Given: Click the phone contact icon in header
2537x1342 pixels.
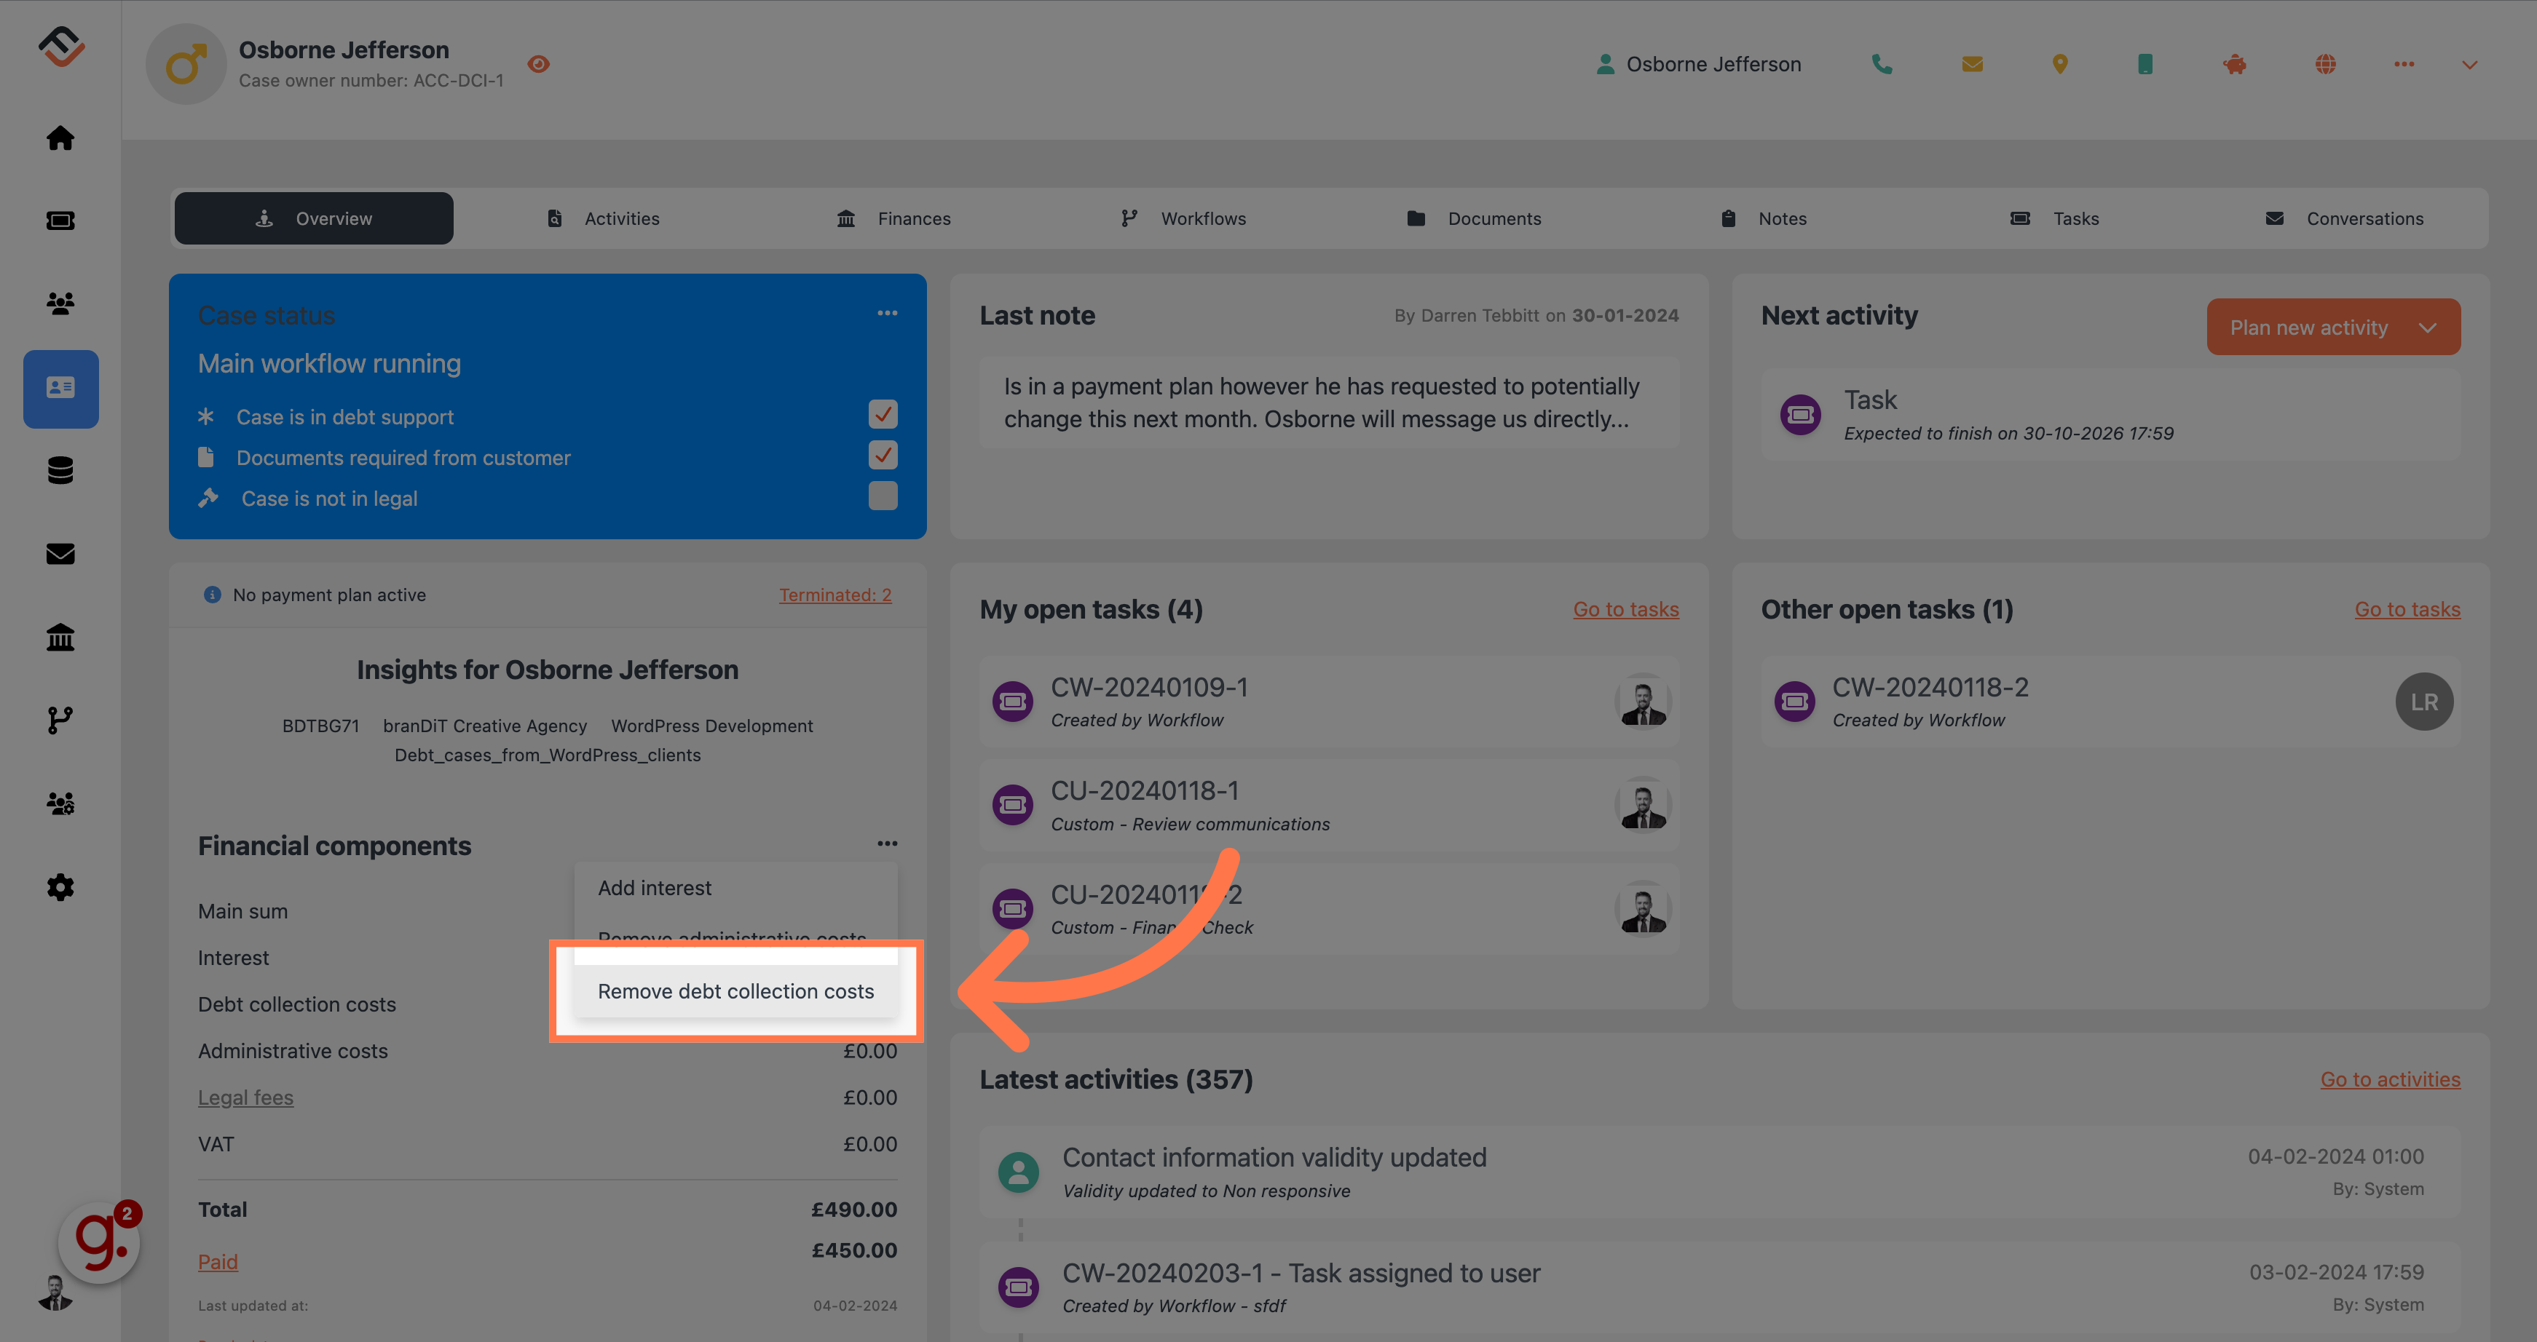Looking at the screenshot, I should [x=1881, y=64].
